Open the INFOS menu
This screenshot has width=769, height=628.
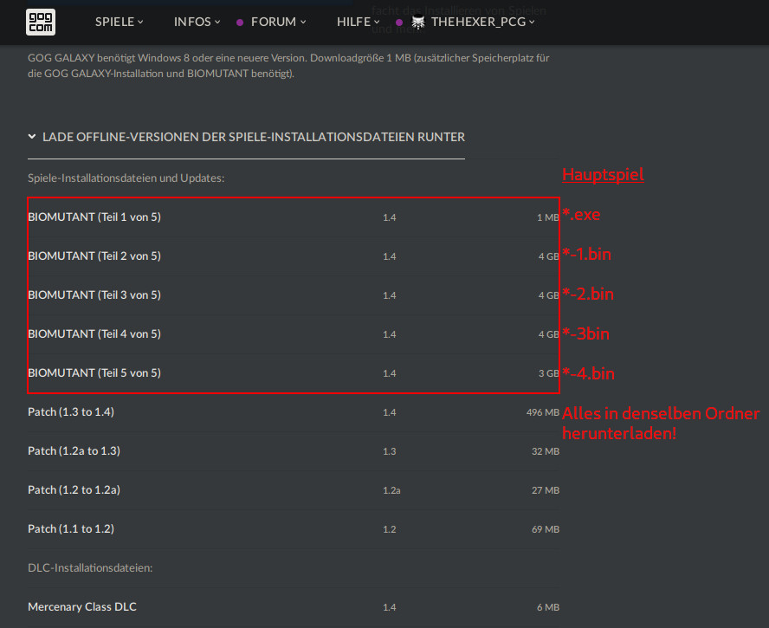[197, 22]
